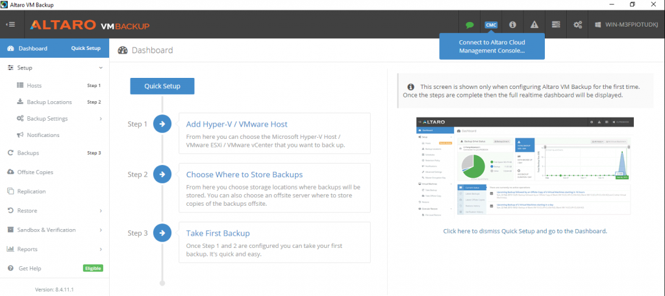Open the settings gears icon in header

coord(577,25)
